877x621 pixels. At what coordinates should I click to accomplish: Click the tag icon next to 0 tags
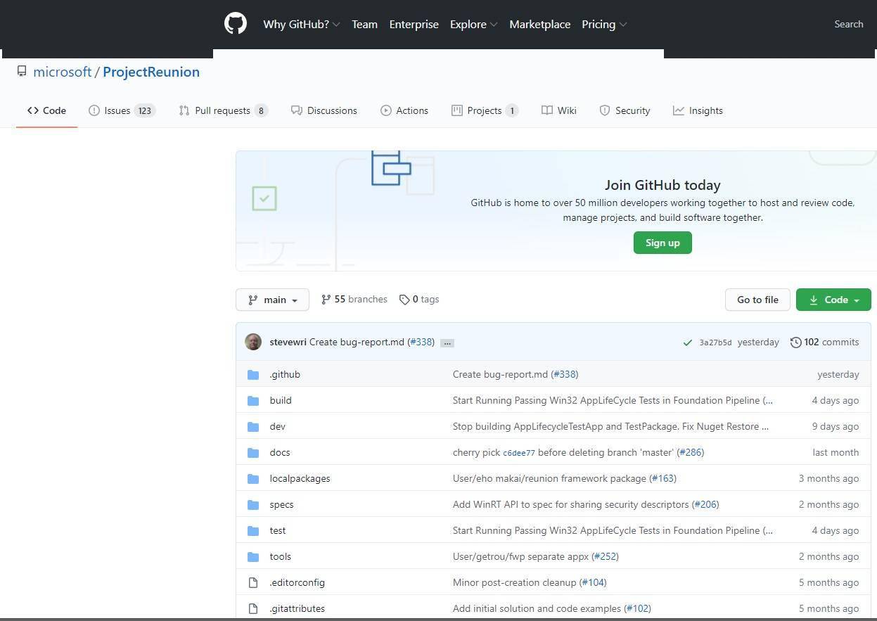(x=404, y=300)
